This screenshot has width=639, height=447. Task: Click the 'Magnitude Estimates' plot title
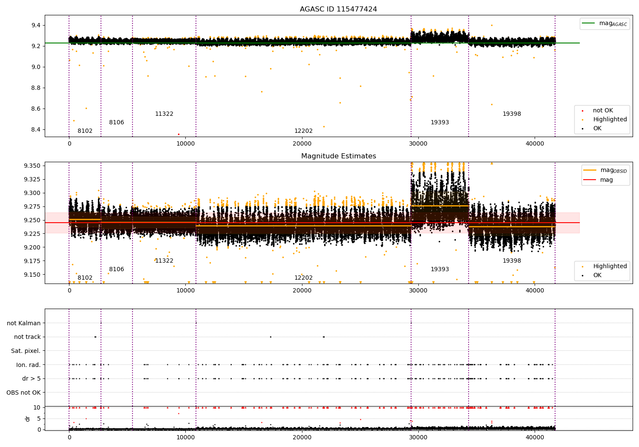[x=338, y=156]
